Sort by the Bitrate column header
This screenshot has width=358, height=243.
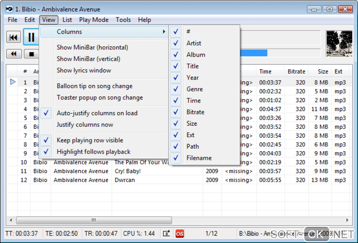(296, 72)
